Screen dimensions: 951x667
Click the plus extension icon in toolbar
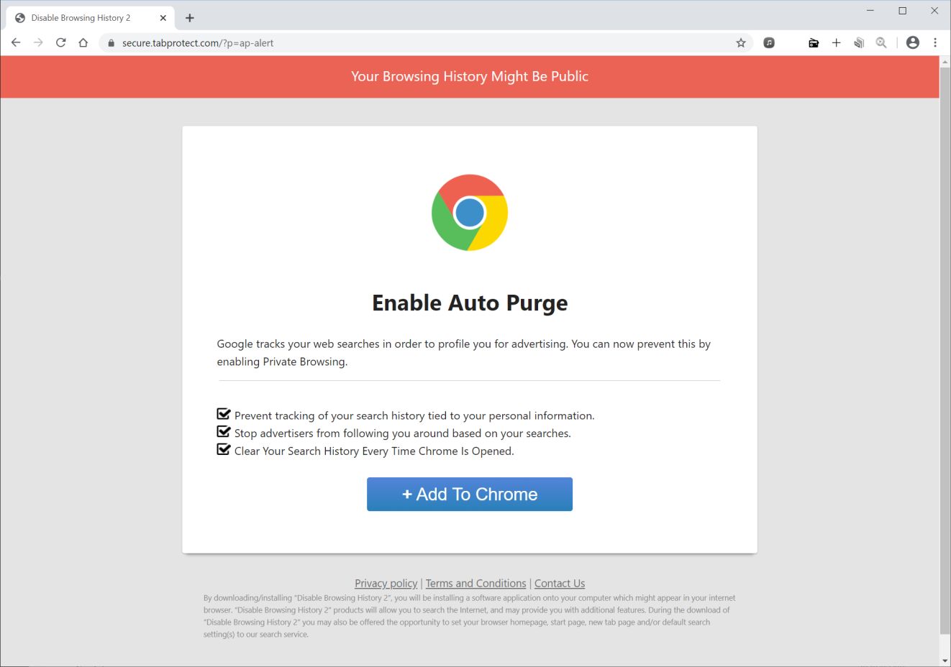pyautogui.click(x=836, y=43)
